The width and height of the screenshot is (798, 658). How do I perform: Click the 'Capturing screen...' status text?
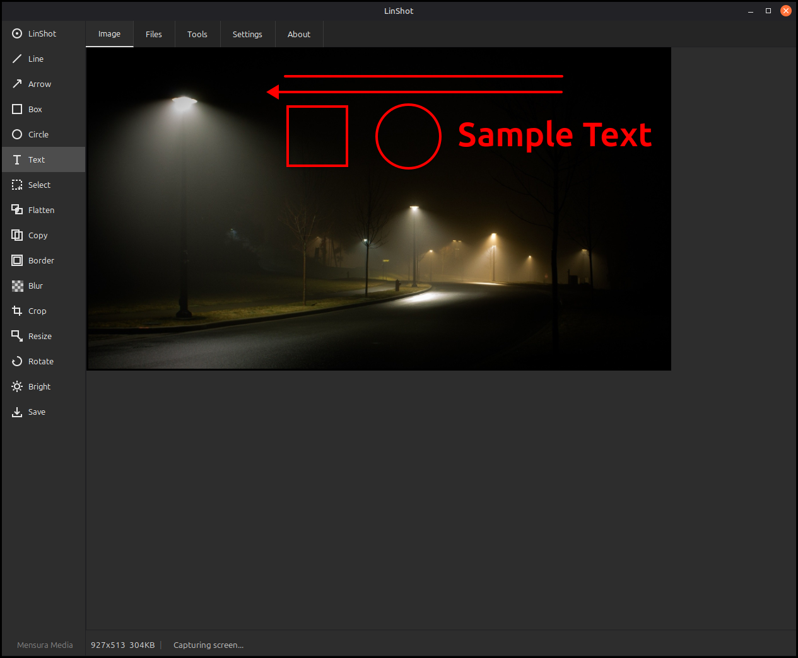click(208, 645)
